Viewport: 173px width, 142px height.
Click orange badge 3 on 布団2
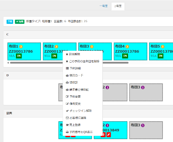point(56,47)
